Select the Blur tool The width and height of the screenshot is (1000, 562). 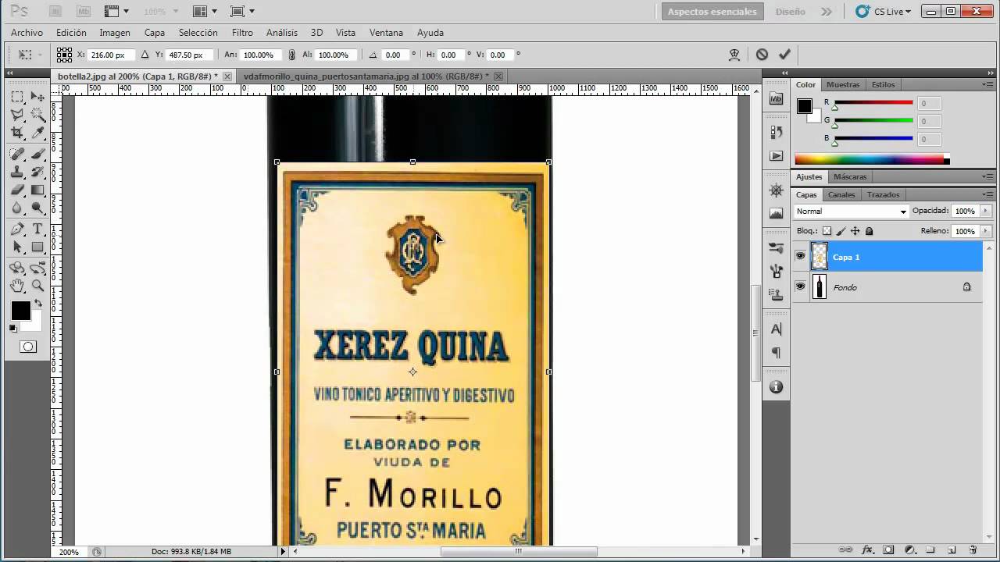click(x=17, y=208)
